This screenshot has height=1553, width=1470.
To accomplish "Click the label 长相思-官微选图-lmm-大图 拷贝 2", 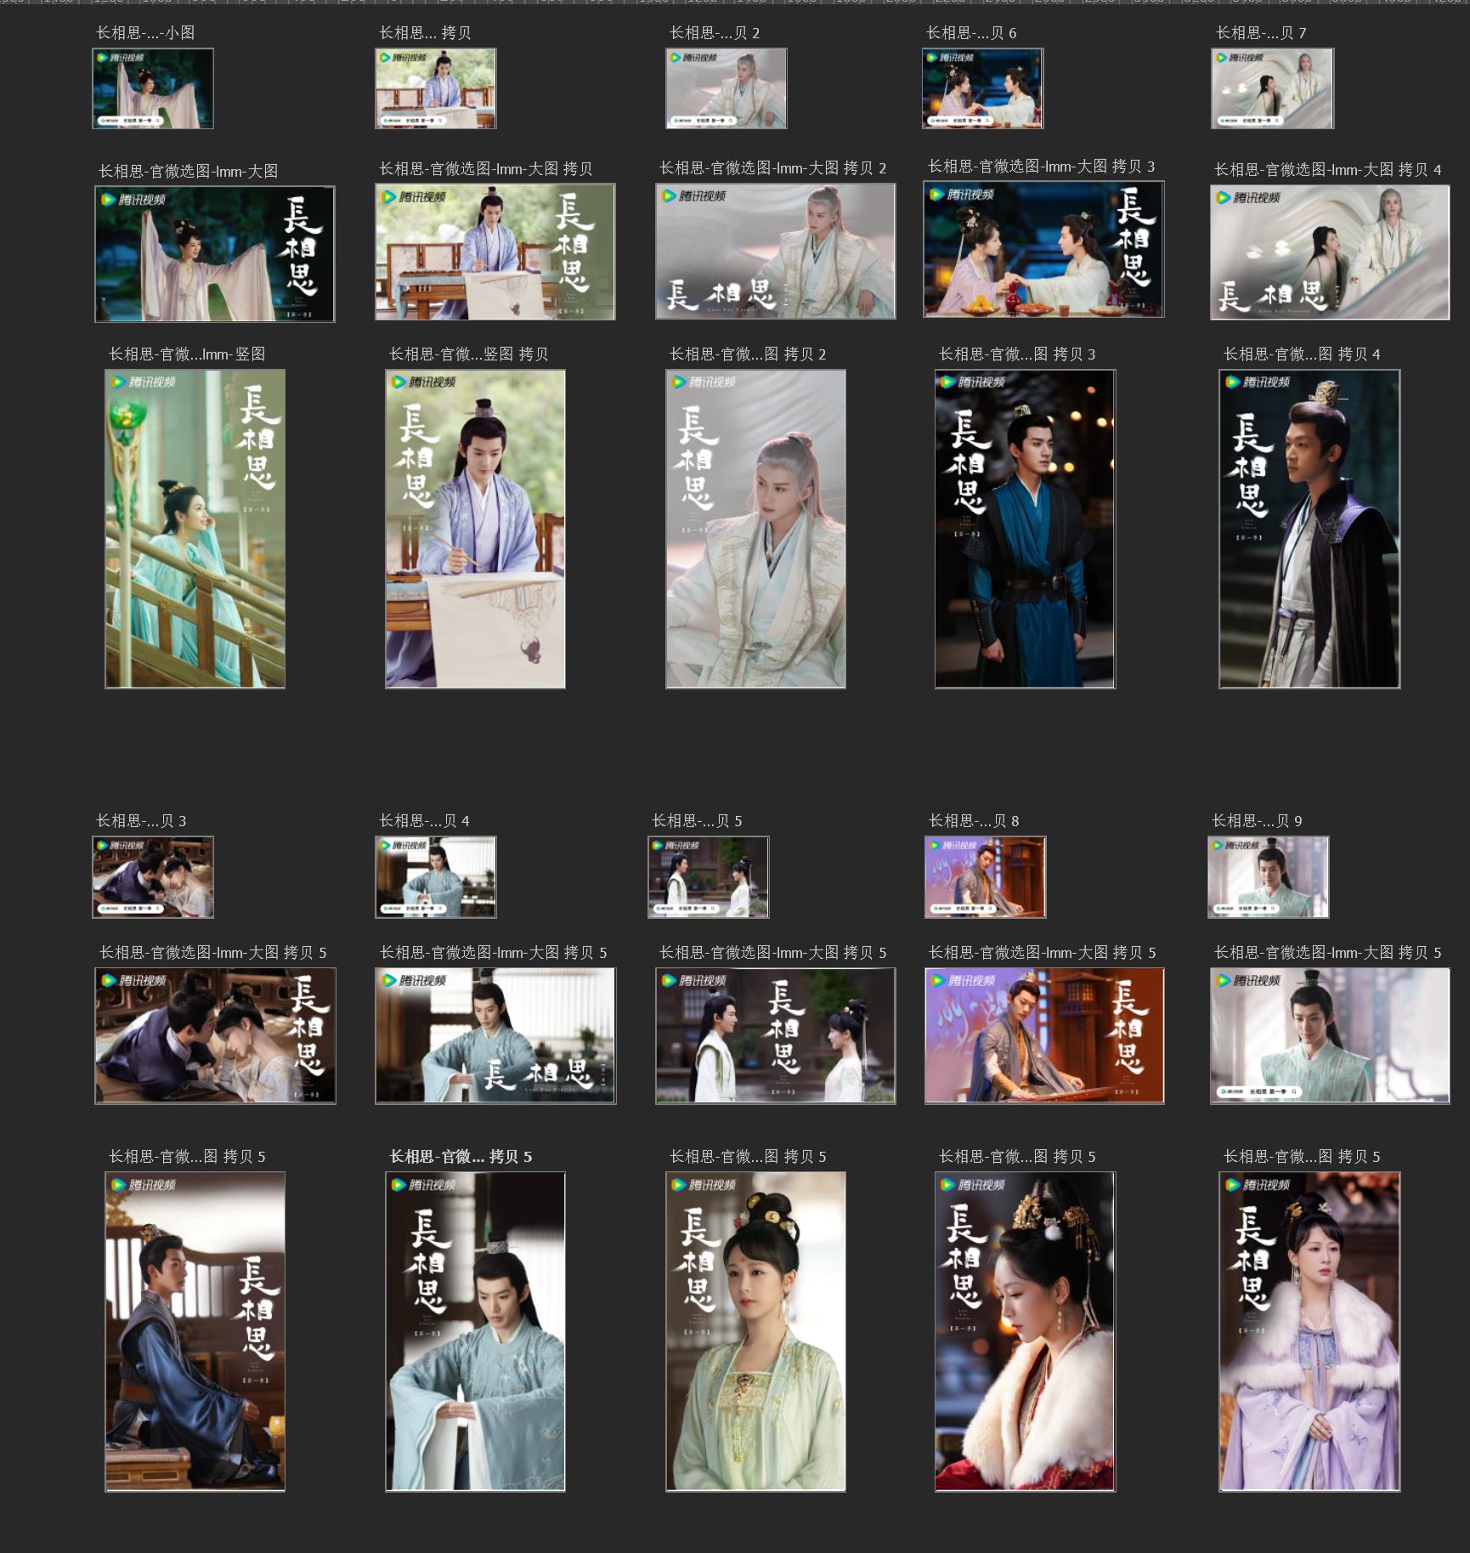I will coord(772,167).
